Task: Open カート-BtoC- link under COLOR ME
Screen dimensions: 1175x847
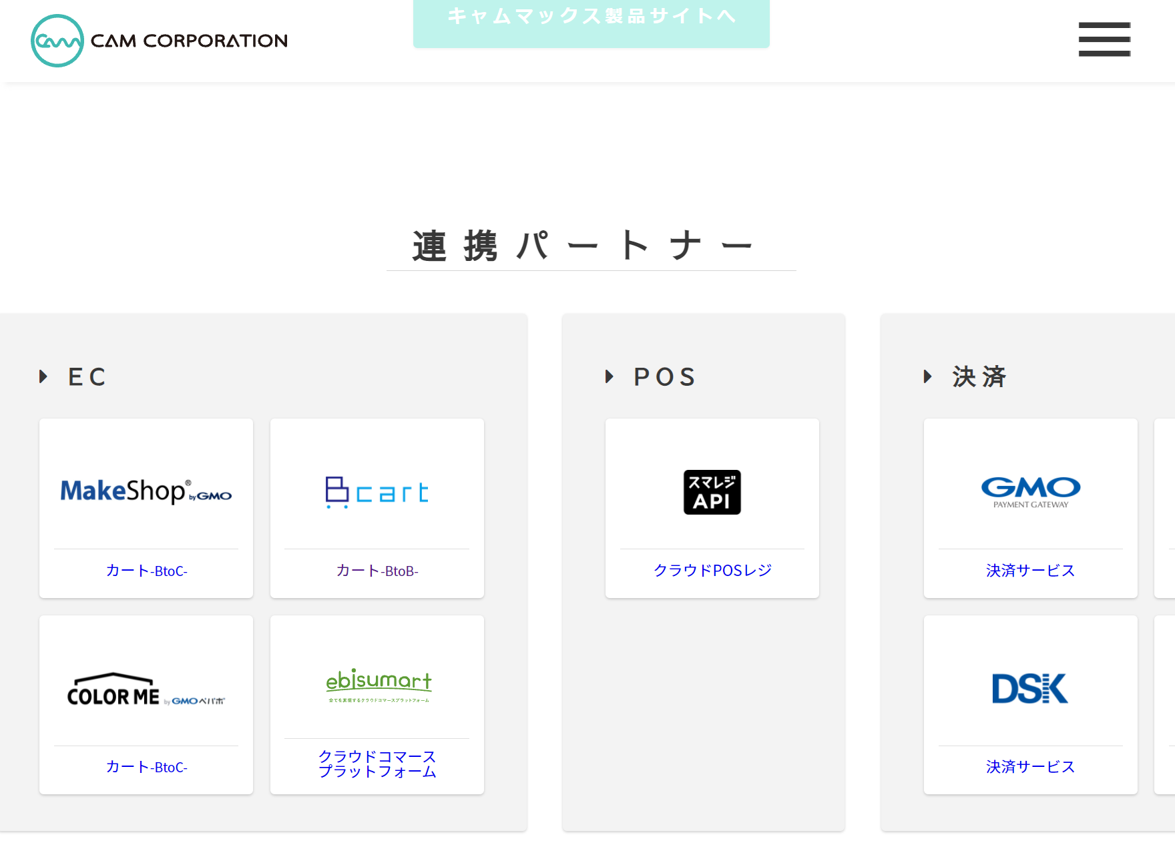Action: 146,767
